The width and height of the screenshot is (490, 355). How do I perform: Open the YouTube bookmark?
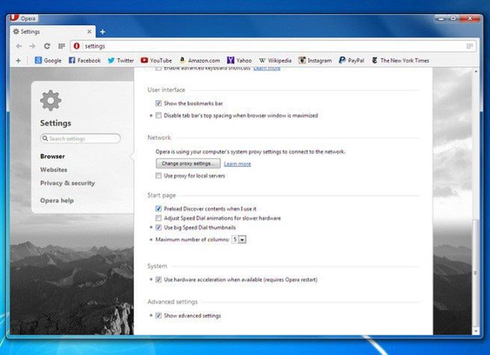coord(156,61)
